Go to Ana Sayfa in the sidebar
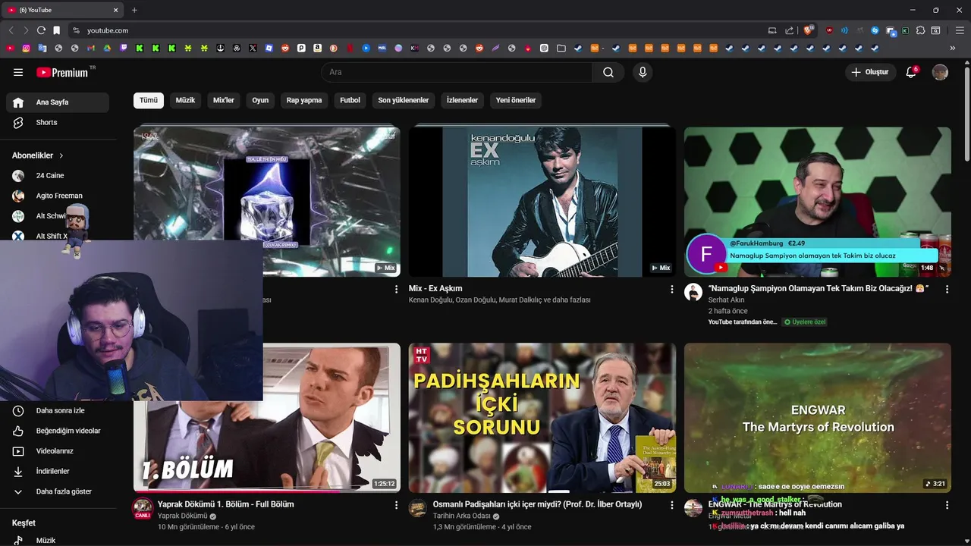Viewport: 971px width, 546px height. coord(58,102)
